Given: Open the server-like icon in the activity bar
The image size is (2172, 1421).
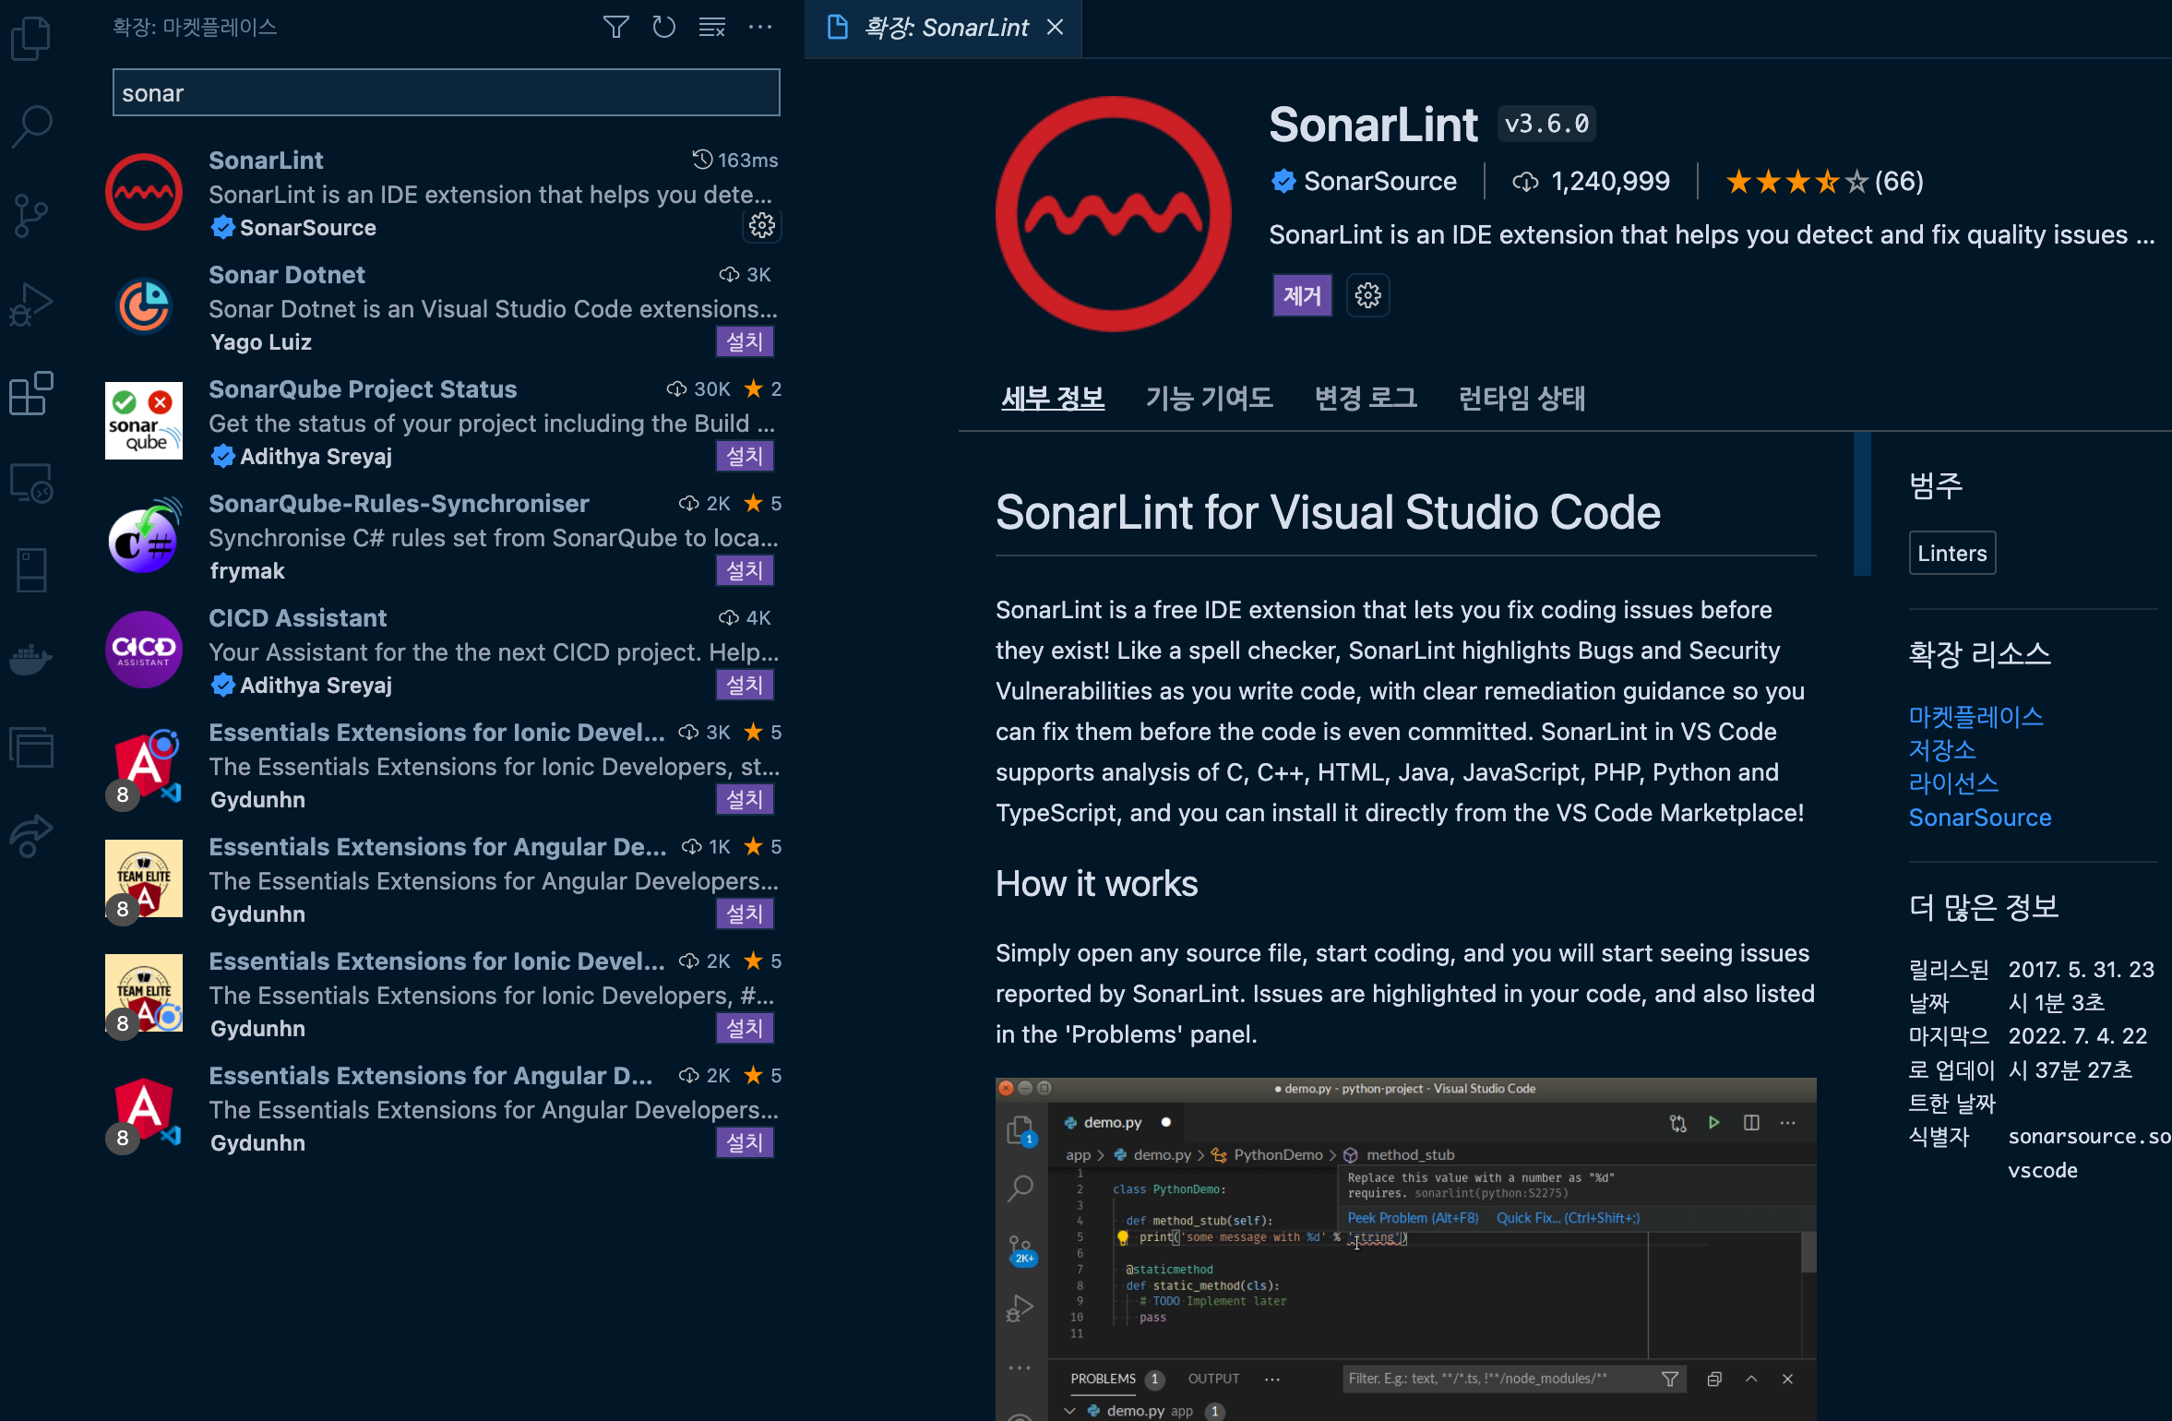Looking at the screenshot, I should pyautogui.click(x=31, y=570).
